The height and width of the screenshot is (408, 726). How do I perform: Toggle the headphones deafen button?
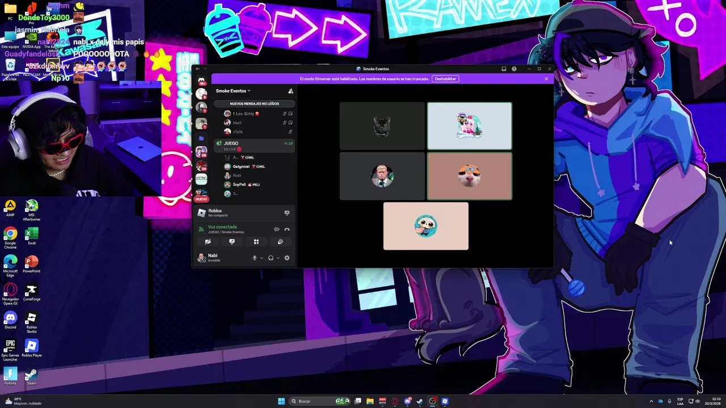pyautogui.click(x=271, y=258)
